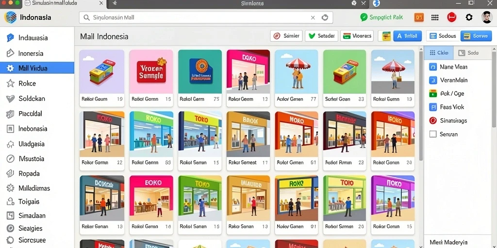Click the green Smpgtict Ralk chat icon

tap(364, 17)
